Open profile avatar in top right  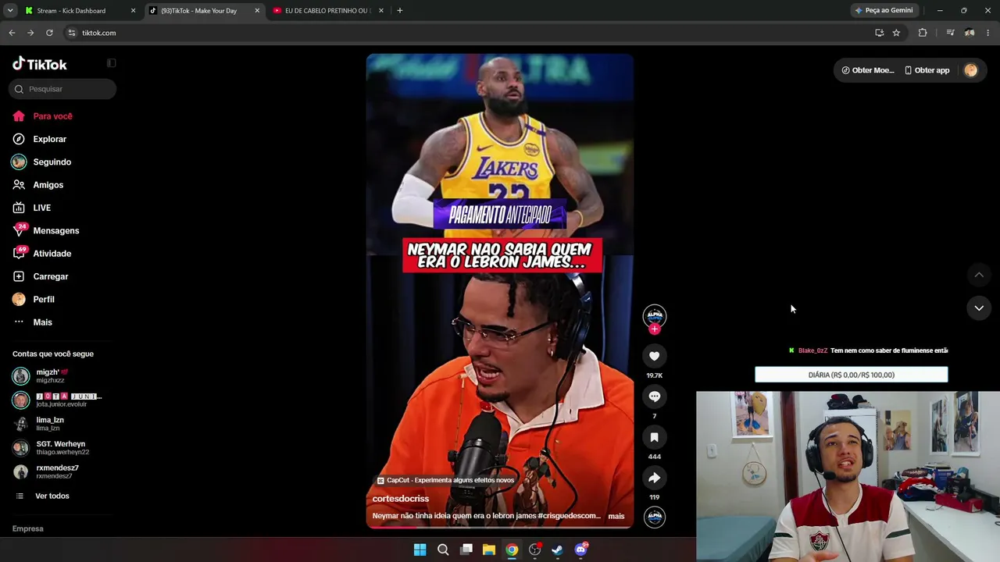point(971,70)
